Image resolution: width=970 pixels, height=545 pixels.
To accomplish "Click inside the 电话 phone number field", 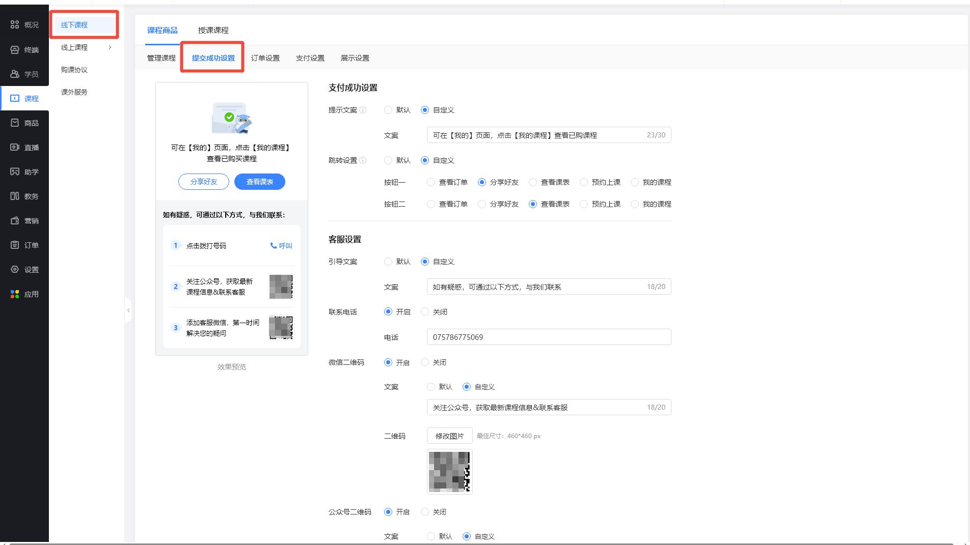I will pyautogui.click(x=548, y=336).
